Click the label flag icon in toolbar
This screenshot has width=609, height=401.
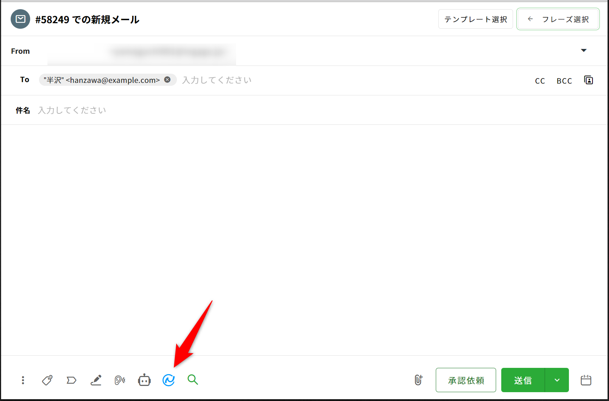point(71,380)
